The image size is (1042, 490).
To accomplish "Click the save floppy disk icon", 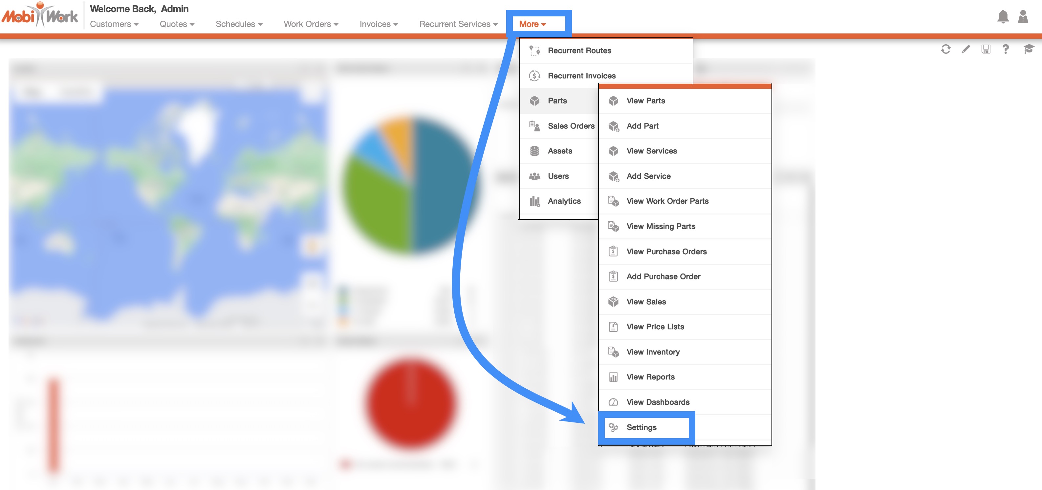I will [x=986, y=49].
